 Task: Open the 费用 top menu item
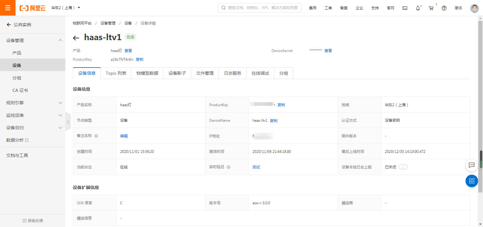point(312,8)
